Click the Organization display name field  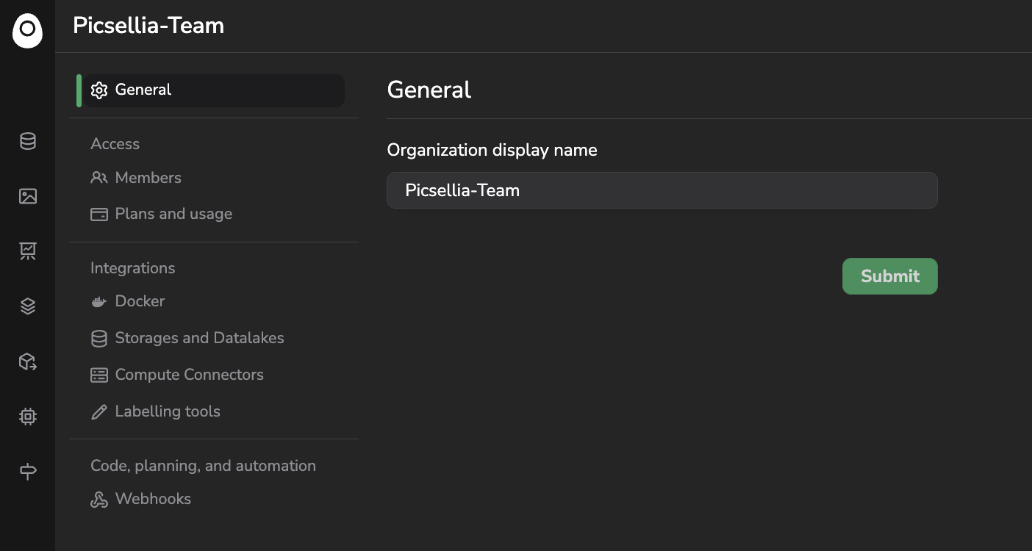click(662, 190)
